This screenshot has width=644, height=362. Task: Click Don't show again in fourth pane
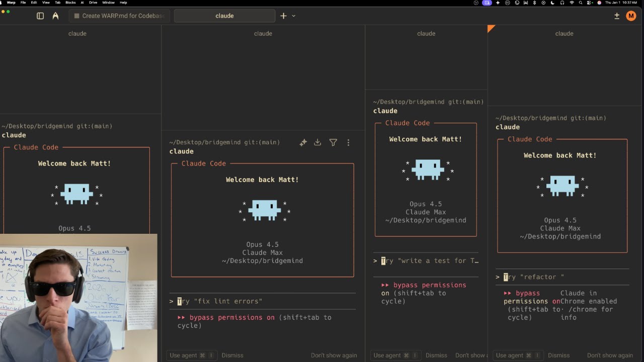click(x=610, y=355)
